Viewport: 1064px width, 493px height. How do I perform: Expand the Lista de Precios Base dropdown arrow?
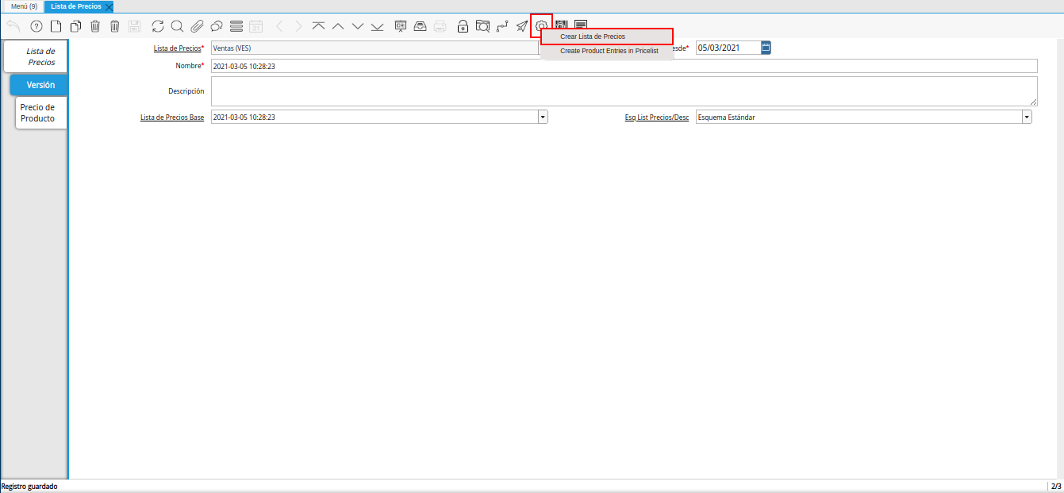[x=543, y=117]
